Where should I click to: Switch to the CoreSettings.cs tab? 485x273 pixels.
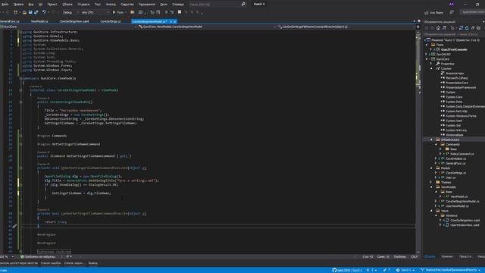111,22
